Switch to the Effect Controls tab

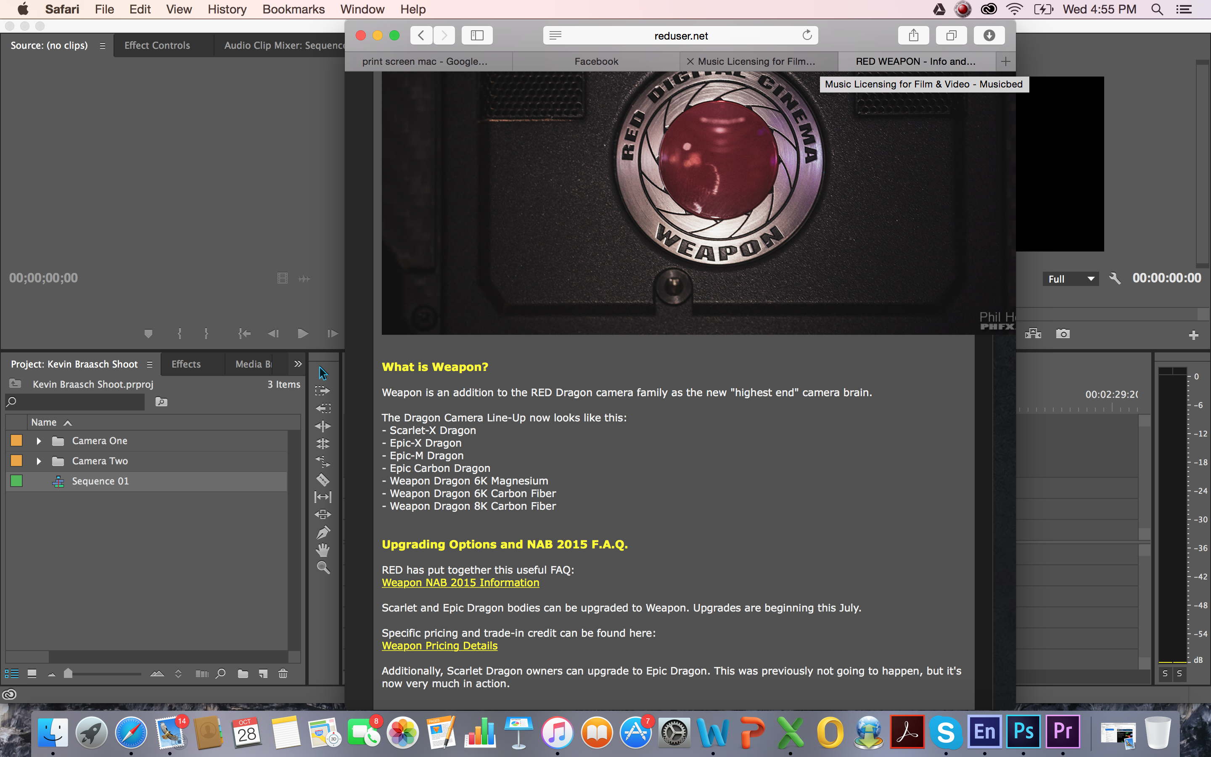click(x=157, y=45)
